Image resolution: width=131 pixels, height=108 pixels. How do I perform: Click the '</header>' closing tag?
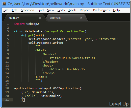coord(50,62)
